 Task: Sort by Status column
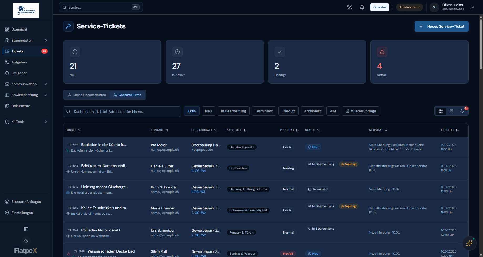coord(312,130)
